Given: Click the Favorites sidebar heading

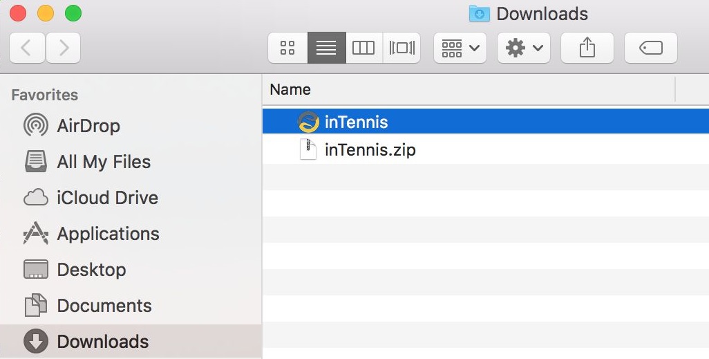Looking at the screenshot, I should click(x=45, y=95).
